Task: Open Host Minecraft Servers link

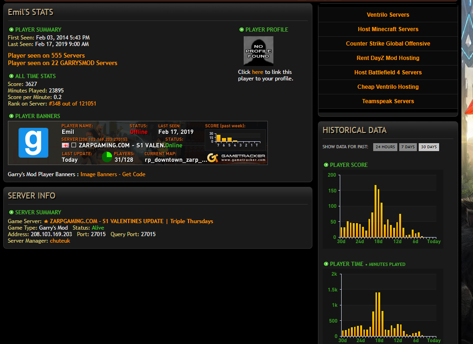Action: tap(388, 29)
